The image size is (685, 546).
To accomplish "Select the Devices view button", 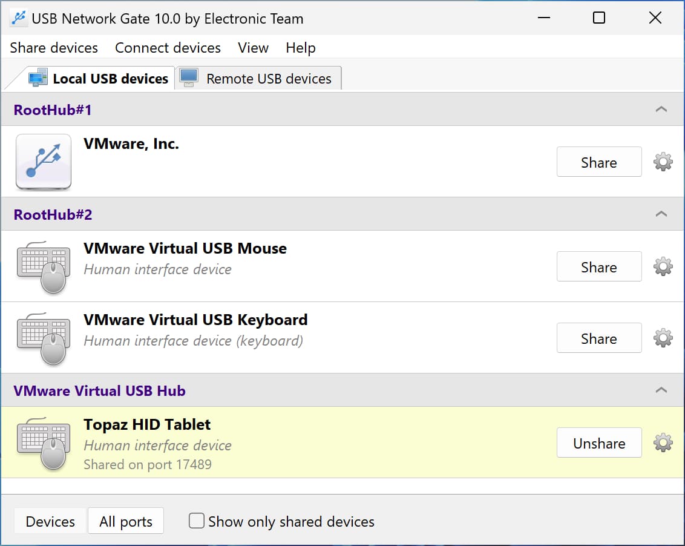I will point(50,521).
